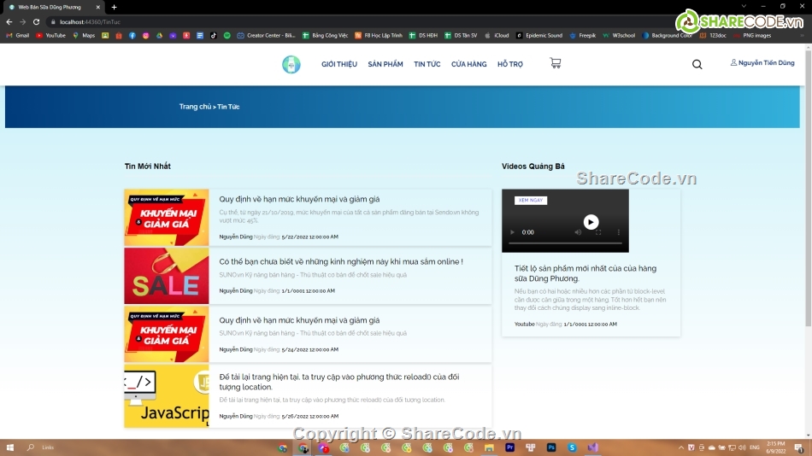The image size is (812, 456).
Task: Open article 'Có thể bạn chưa biết' title
Action: point(341,262)
